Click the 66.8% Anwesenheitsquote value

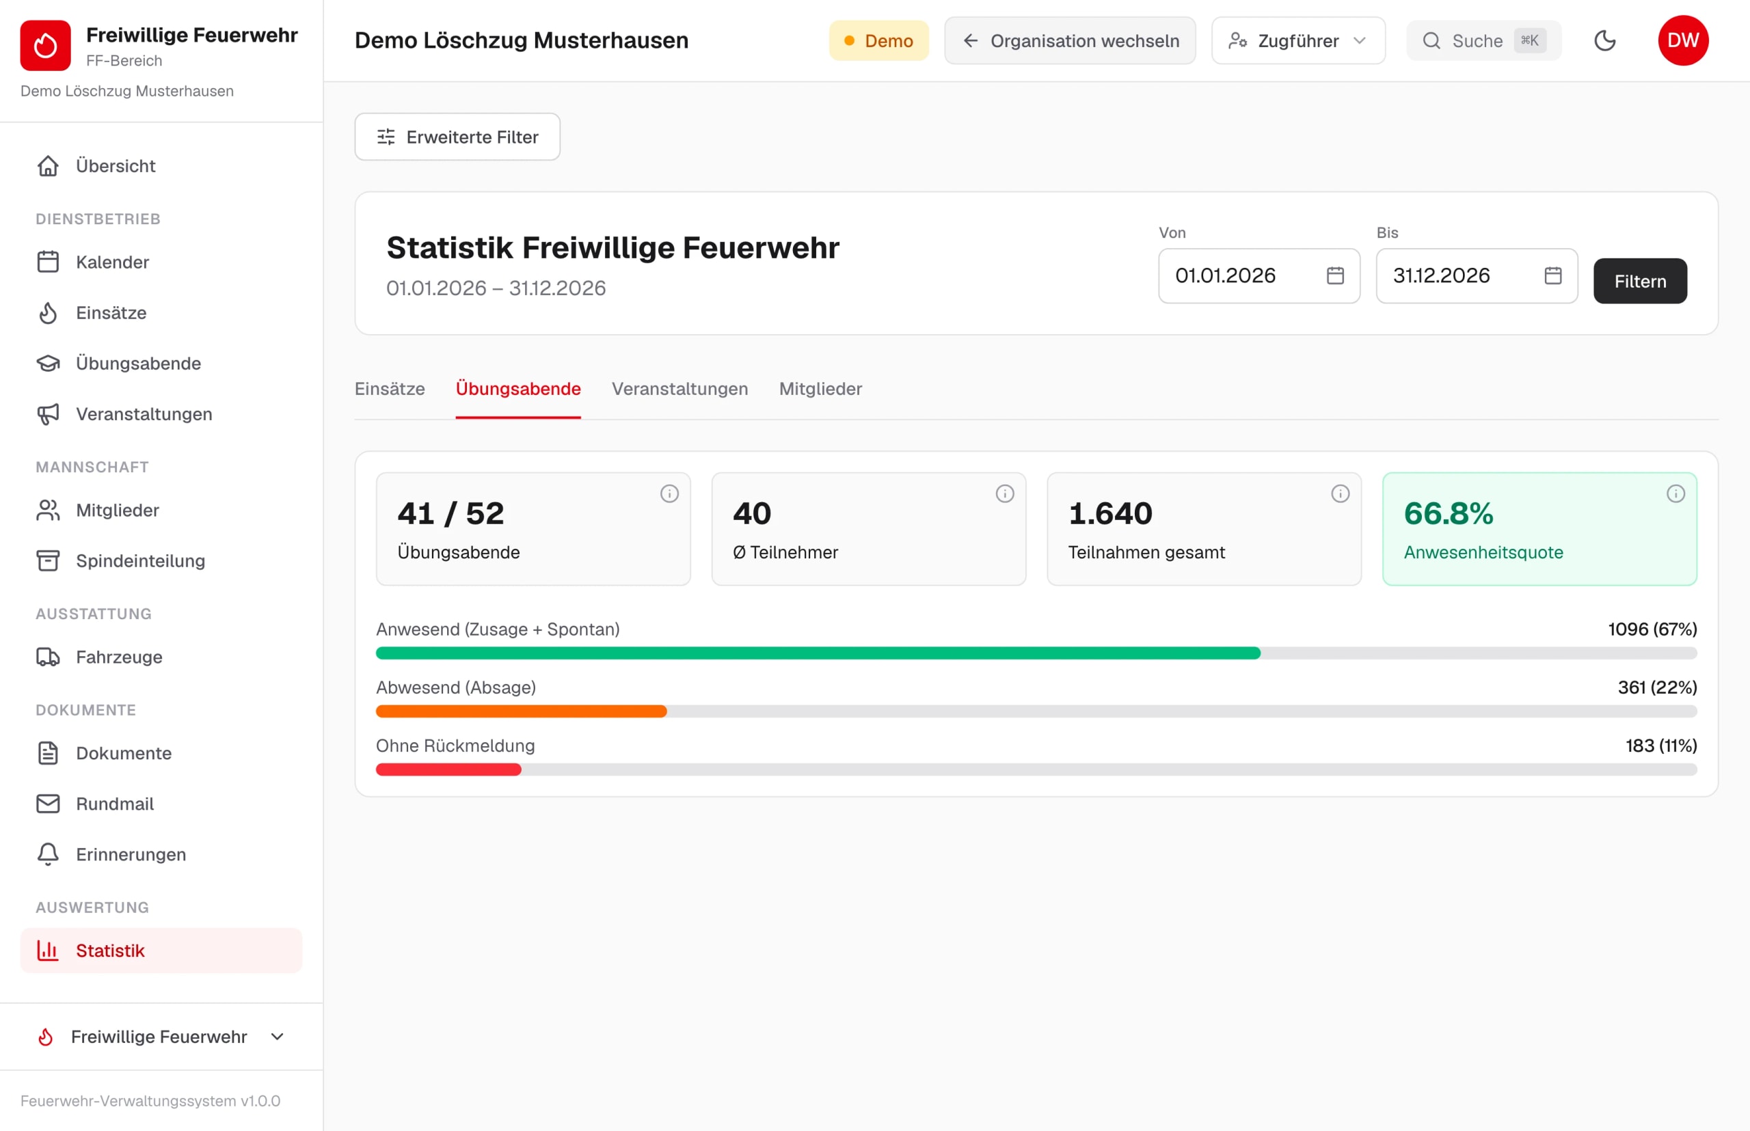click(x=1448, y=513)
